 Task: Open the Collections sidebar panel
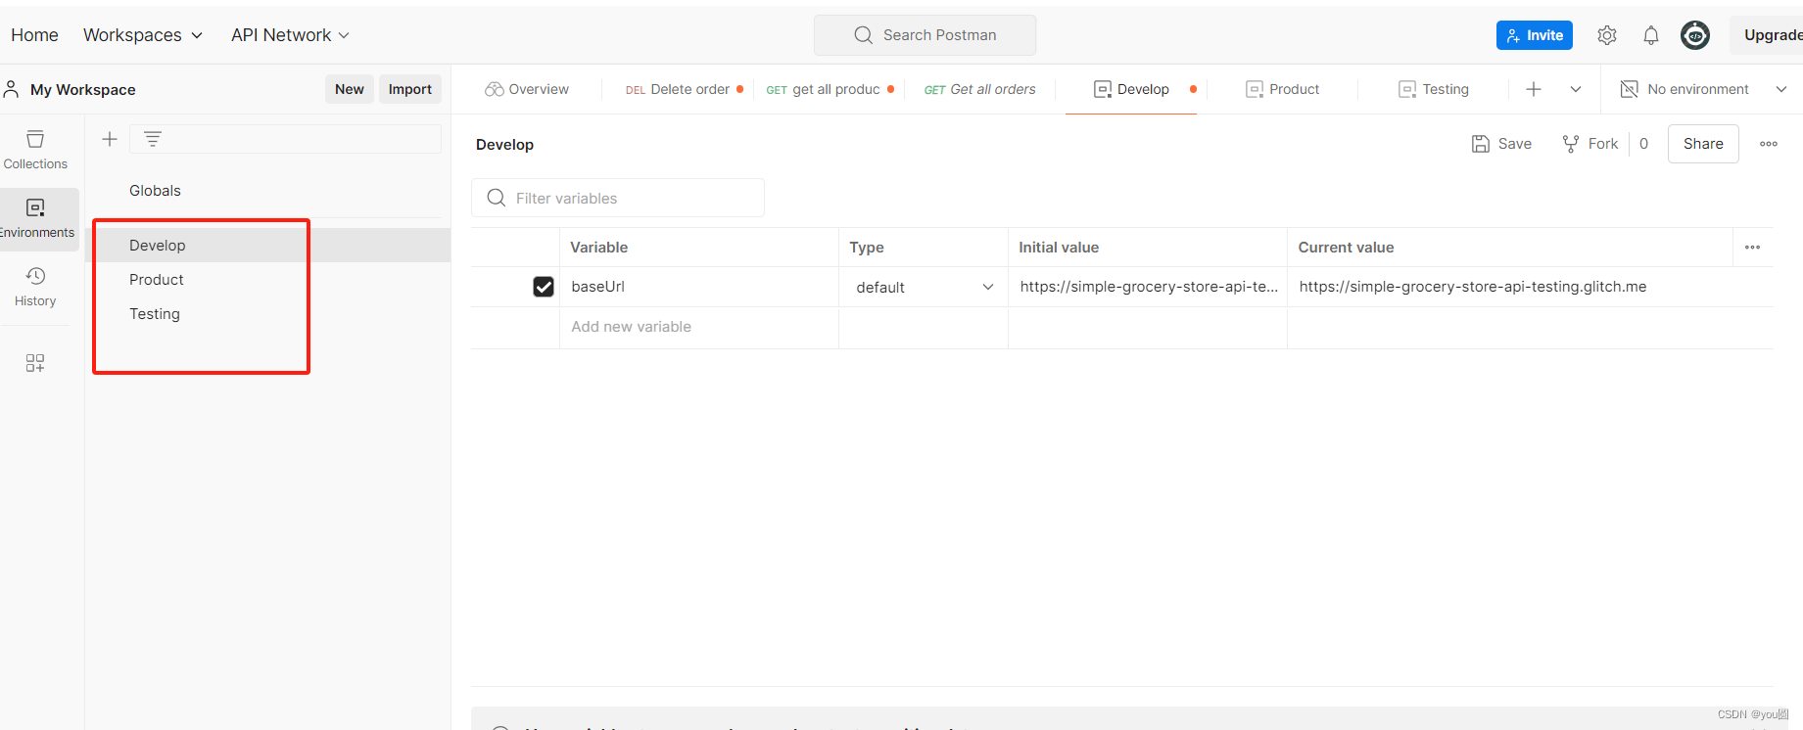[x=35, y=150]
